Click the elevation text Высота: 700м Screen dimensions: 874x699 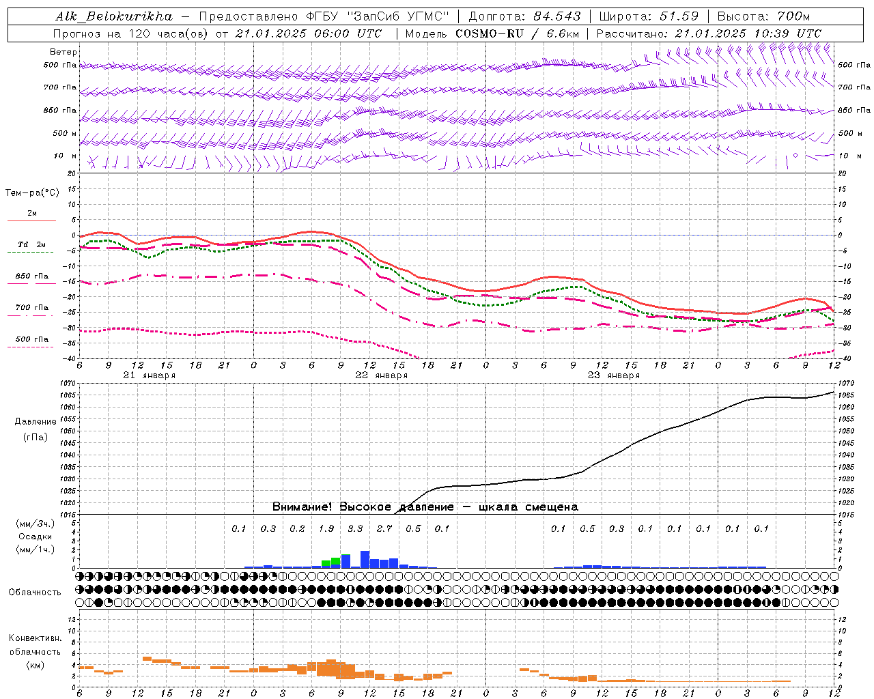(763, 16)
